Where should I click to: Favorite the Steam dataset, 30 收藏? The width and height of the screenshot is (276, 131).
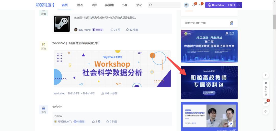tap(132, 30)
